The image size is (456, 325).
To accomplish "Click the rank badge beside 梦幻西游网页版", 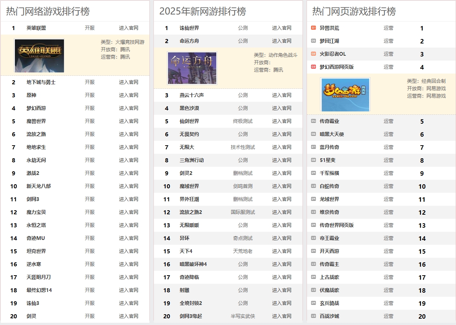I will [x=313, y=67].
